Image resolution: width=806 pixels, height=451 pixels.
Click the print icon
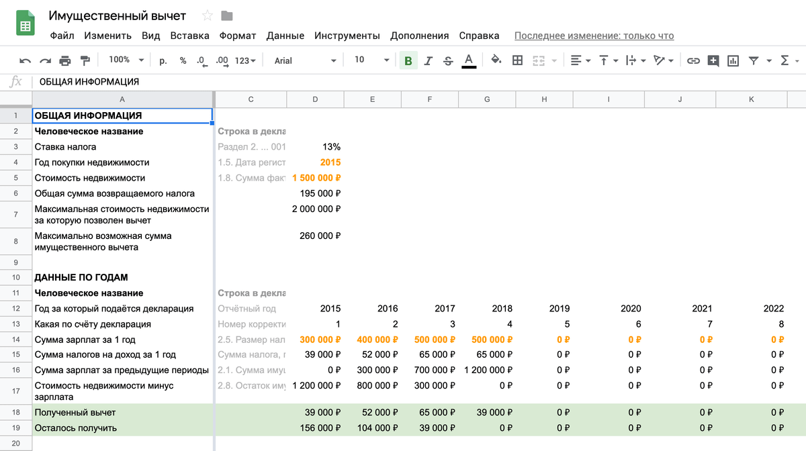[65, 60]
